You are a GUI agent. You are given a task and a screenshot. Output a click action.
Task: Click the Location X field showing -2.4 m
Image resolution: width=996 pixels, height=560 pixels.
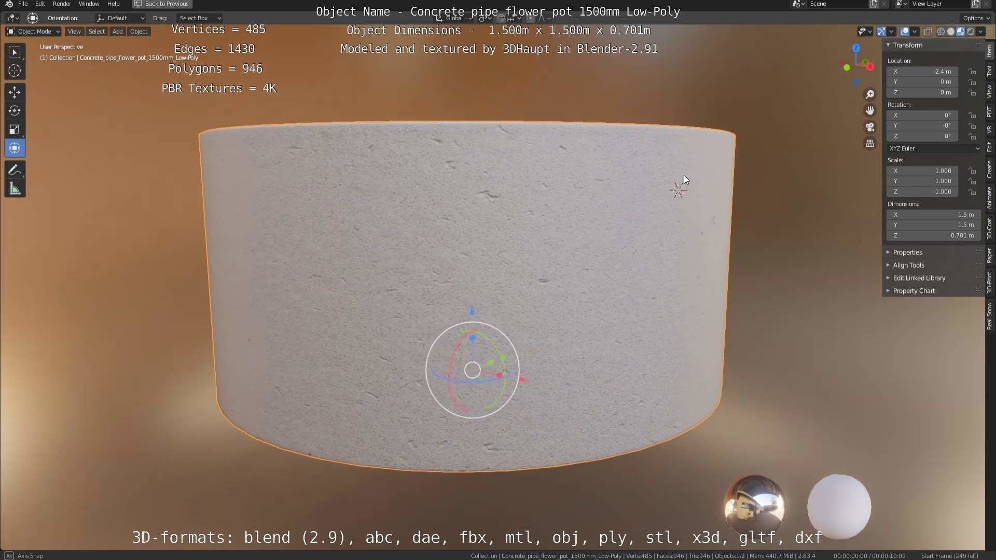click(x=922, y=72)
